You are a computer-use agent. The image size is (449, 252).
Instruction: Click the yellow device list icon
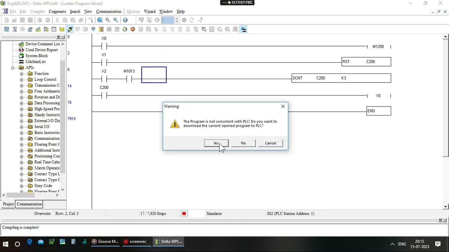coord(46,29)
